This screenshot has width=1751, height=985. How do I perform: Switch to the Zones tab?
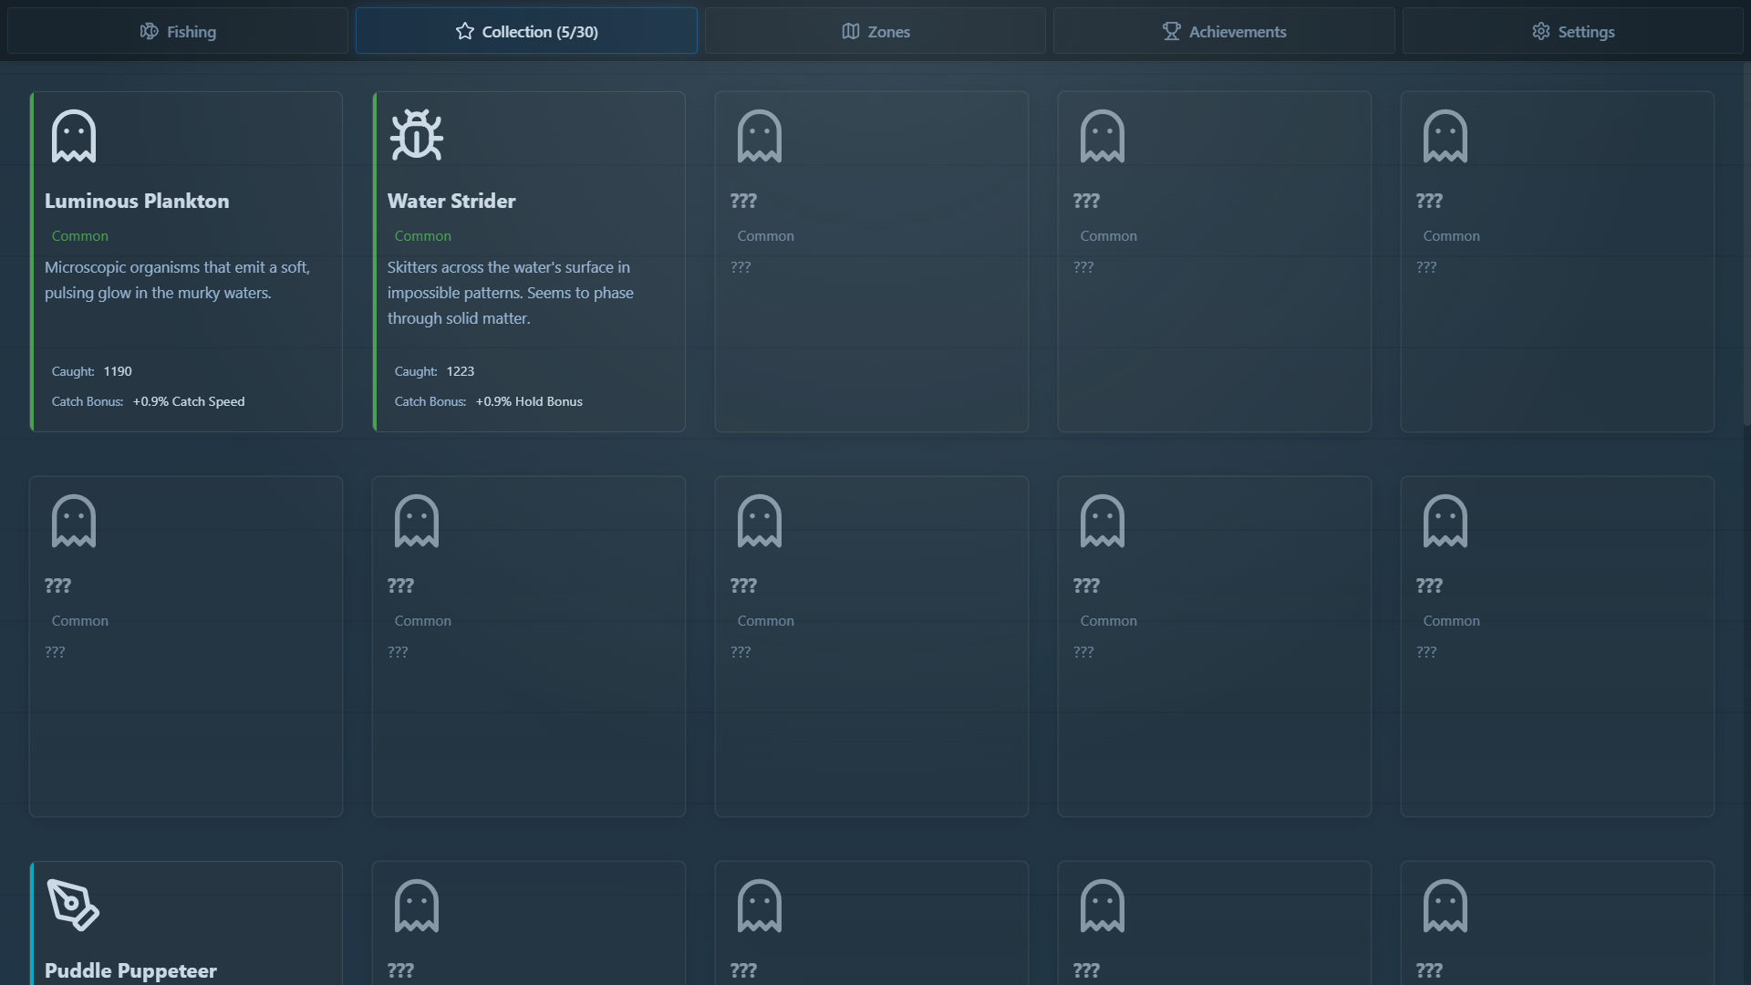click(x=875, y=31)
